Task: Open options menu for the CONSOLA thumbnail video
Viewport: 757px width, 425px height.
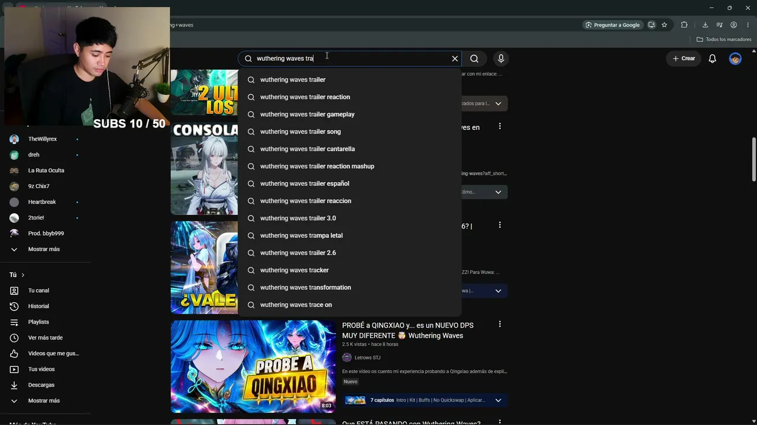Action: [500, 126]
